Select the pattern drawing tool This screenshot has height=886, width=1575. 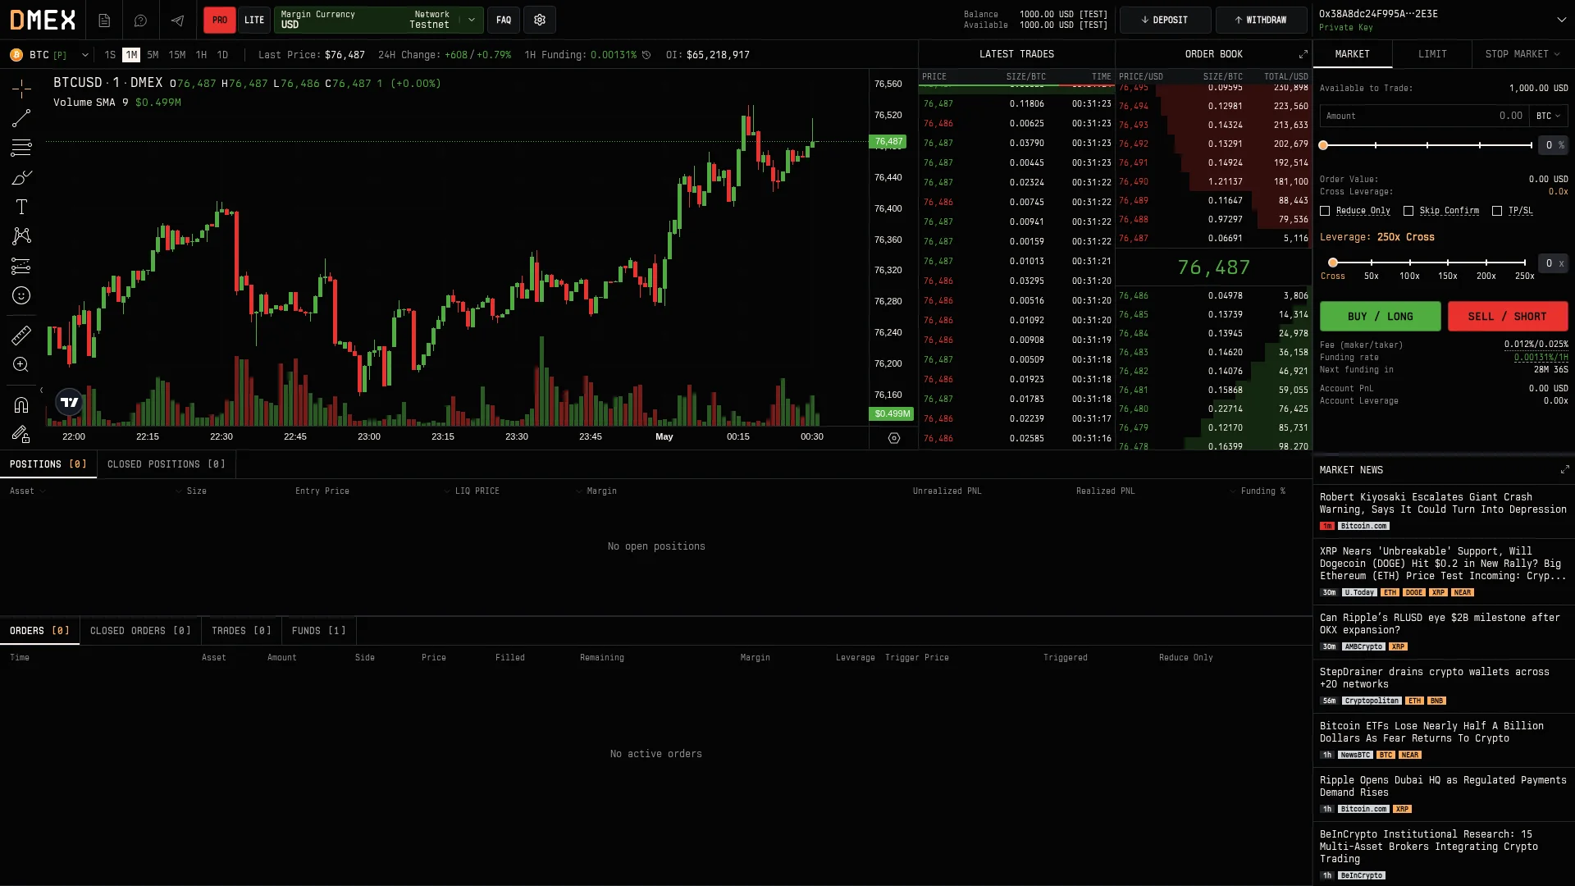point(21,236)
